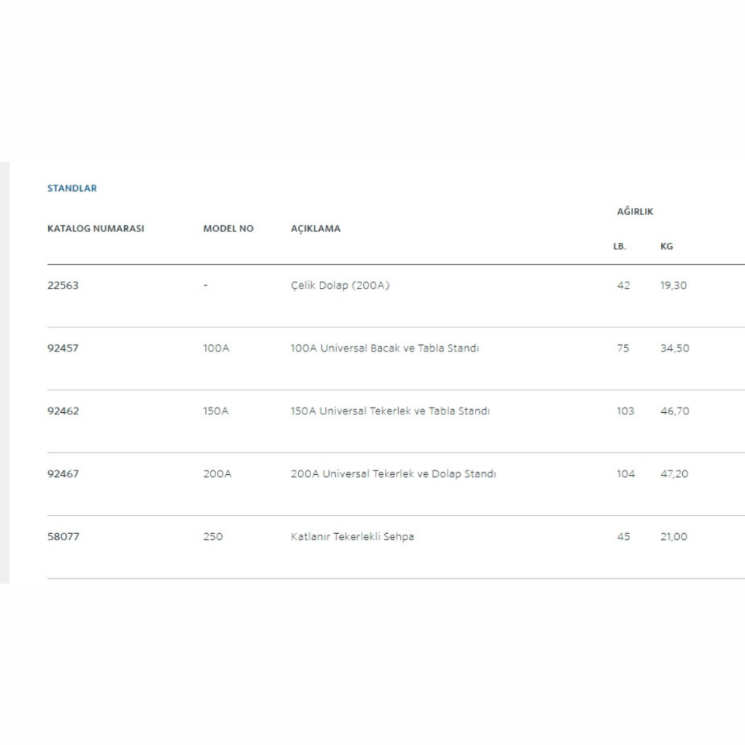This screenshot has width=745, height=745.
Task: Open catalog number 58077
Action: click(x=63, y=537)
